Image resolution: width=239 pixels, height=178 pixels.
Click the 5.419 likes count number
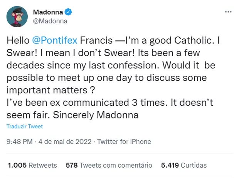point(170,165)
